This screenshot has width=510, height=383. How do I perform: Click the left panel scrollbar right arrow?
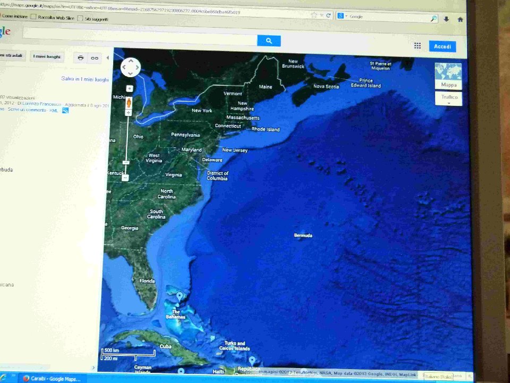[x=93, y=368]
